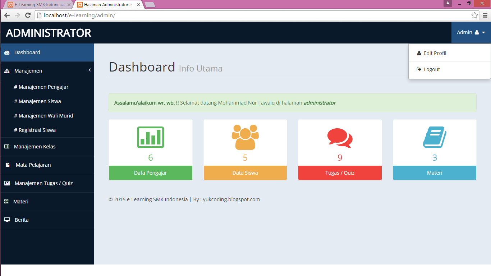Click the blue Materi book icon
This screenshot has width=491, height=276.
pos(435,137)
